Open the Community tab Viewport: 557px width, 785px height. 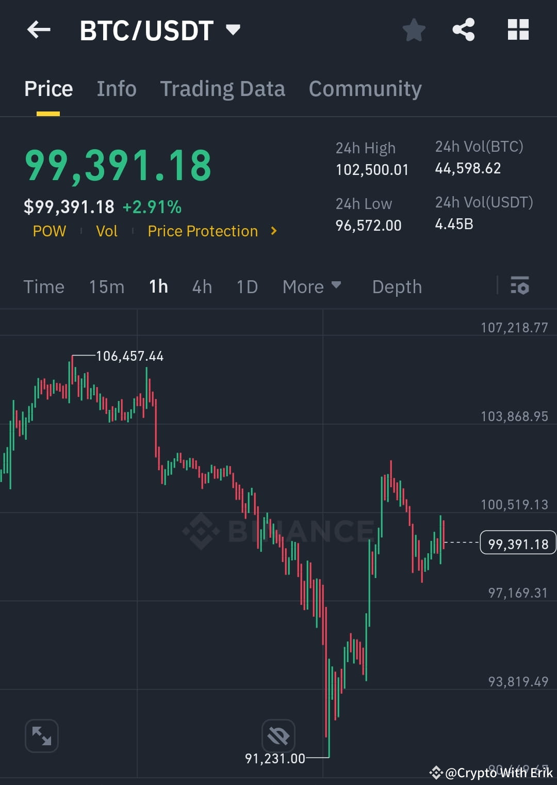click(365, 88)
